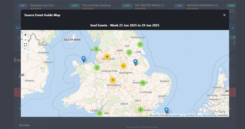This screenshot has height=129, width=245.
Task: Open the 2-event cluster at Peterborough
Action: pyautogui.click(x=143, y=83)
